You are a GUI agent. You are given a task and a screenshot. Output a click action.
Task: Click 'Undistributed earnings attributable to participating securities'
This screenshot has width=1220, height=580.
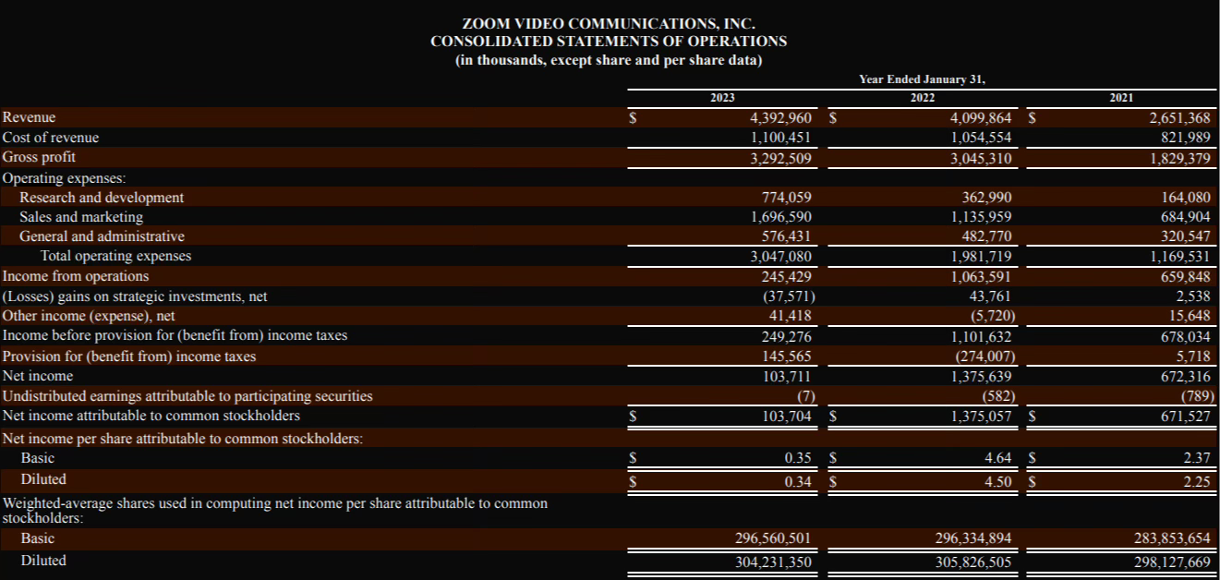coord(187,395)
